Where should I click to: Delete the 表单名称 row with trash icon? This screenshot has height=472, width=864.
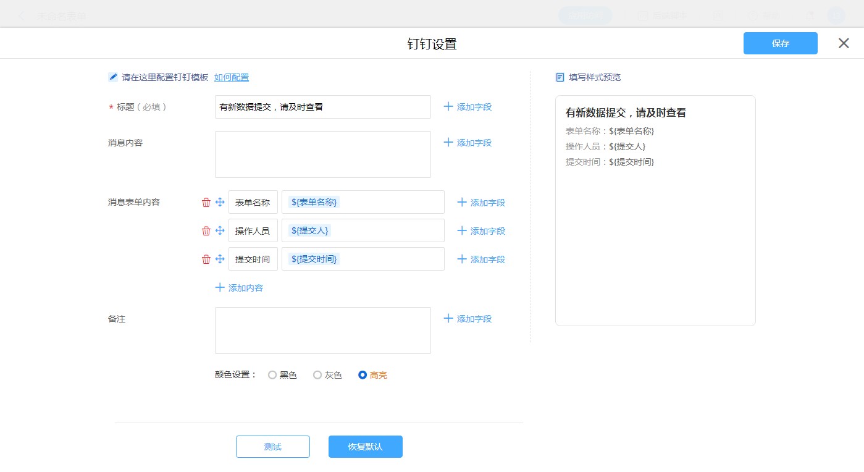pos(206,203)
